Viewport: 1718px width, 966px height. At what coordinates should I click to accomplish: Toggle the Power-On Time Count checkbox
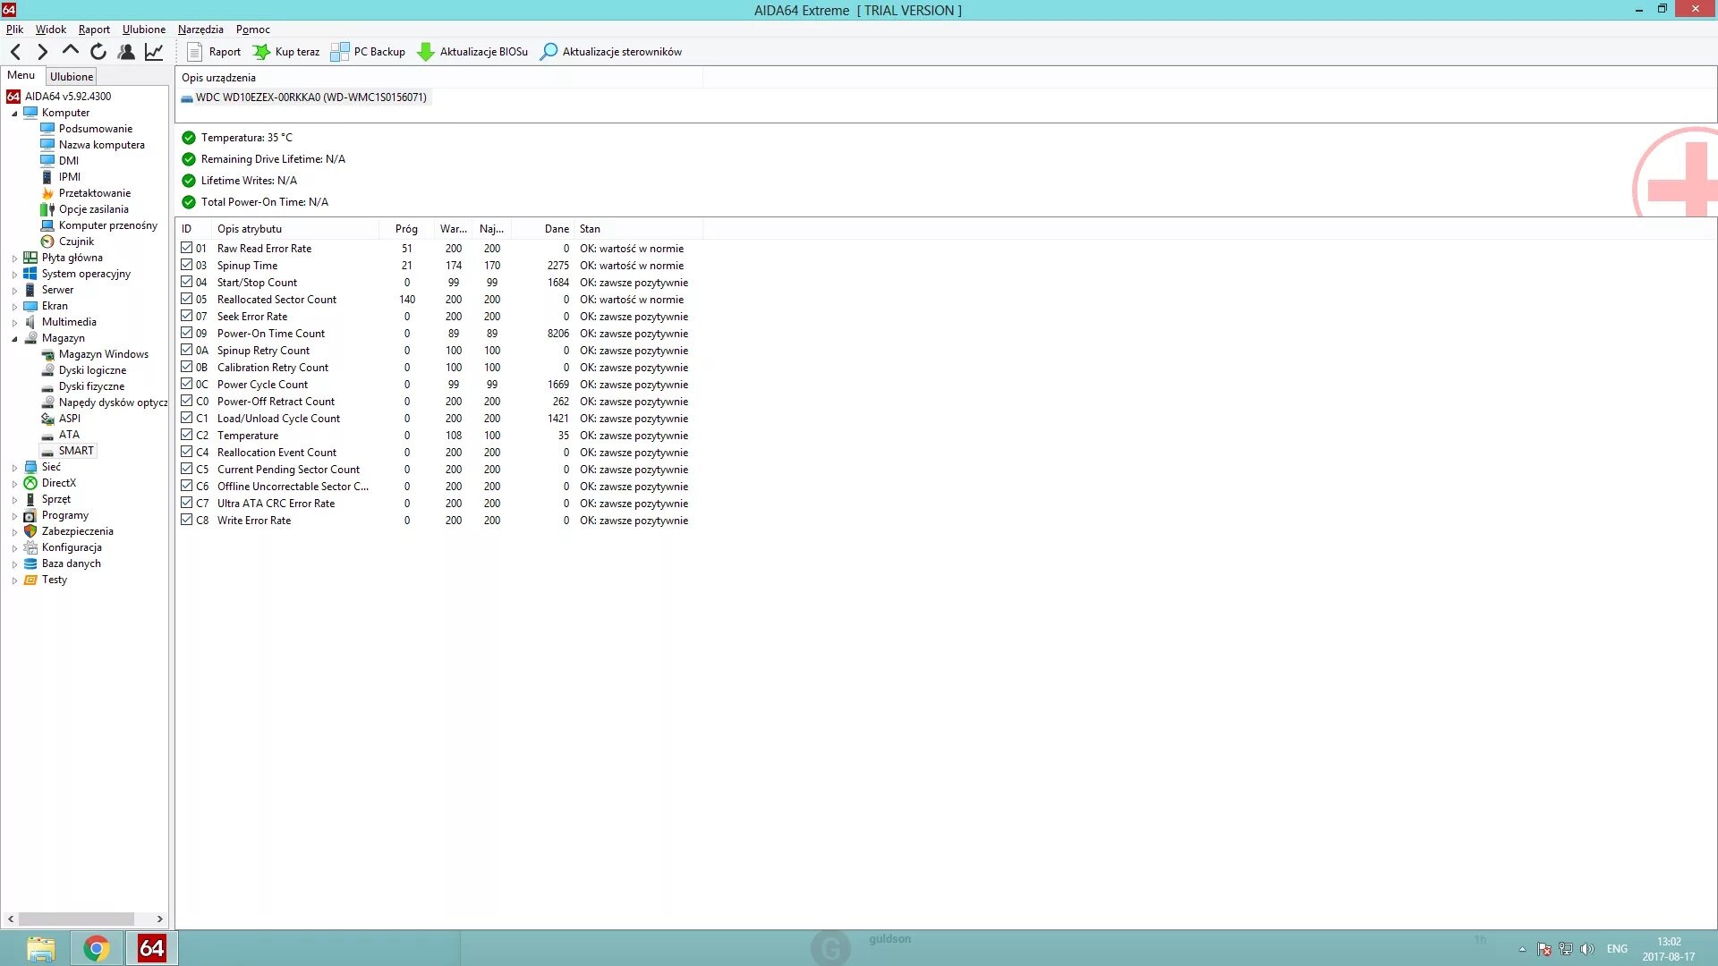tap(186, 333)
